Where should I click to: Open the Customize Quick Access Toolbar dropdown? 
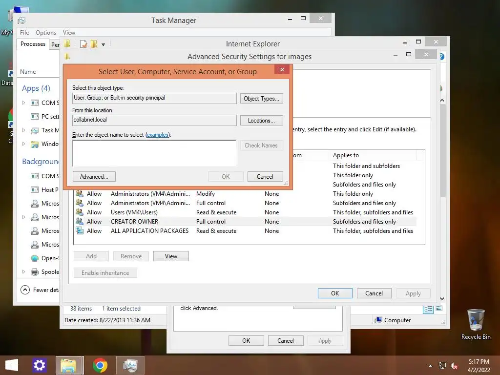[x=104, y=44]
